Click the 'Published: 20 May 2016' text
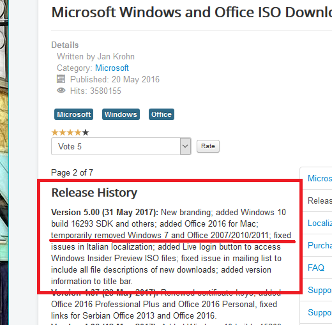Screen dimensions: 332x325 pyautogui.click(x=115, y=79)
